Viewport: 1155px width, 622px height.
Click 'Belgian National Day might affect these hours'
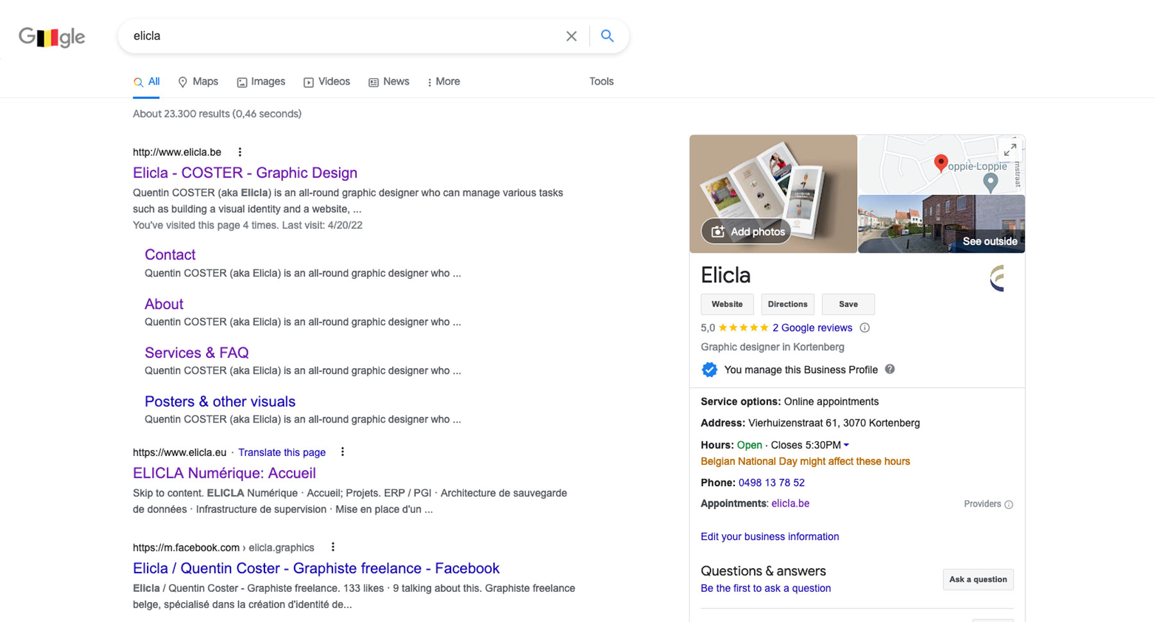point(805,461)
